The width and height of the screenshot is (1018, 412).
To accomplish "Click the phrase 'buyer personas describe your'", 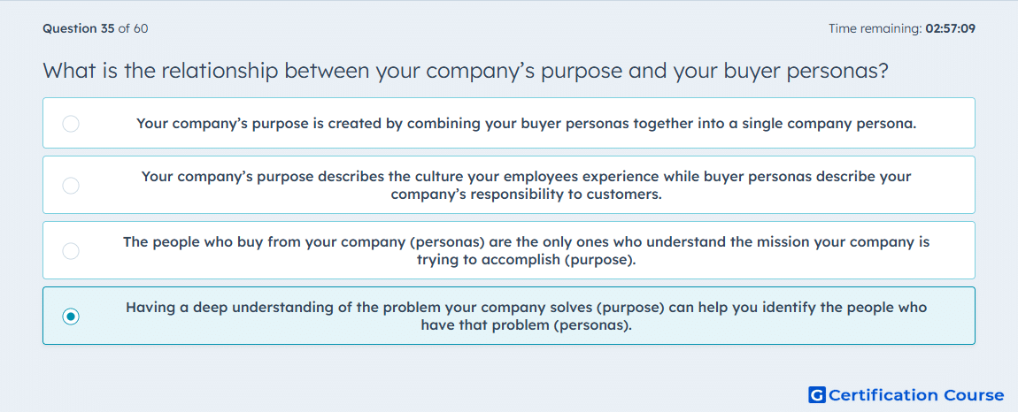I will coord(814,177).
